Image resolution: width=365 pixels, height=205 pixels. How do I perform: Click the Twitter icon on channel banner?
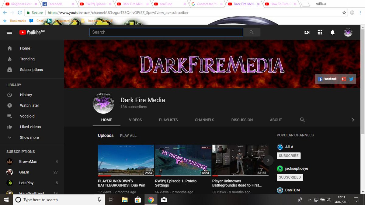tap(351, 79)
